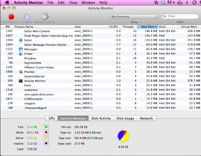The width and height of the screenshot is (201, 156).
Task: Click the 376.7 MB virtual memory value
Action: point(194,81)
